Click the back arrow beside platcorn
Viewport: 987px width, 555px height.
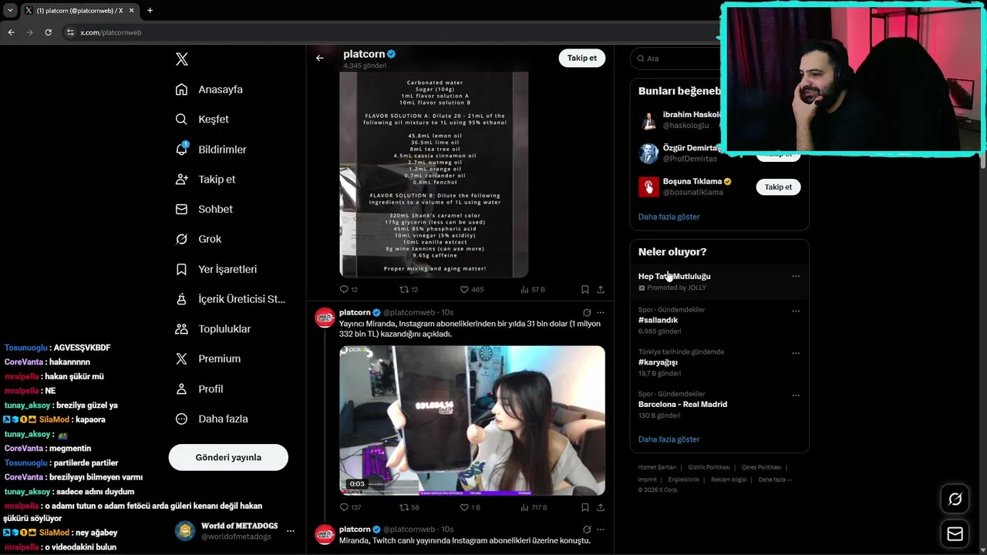click(320, 58)
